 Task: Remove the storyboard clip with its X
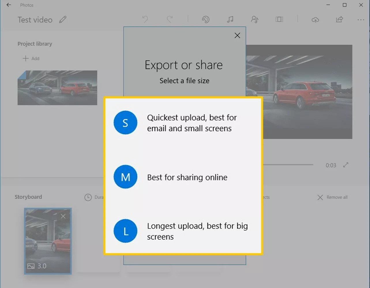click(x=63, y=216)
